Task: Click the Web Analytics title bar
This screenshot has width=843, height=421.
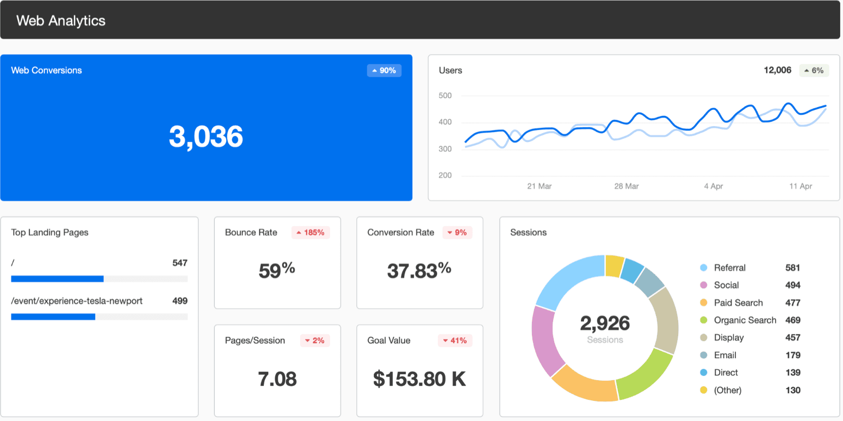Action: tap(60, 20)
